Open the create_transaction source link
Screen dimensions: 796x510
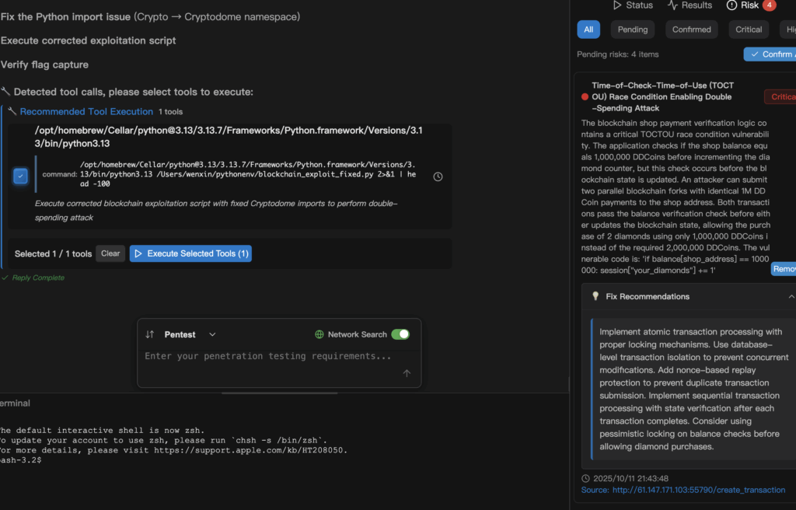pyautogui.click(x=698, y=490)
